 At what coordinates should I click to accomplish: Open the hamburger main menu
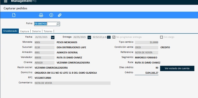[6, 1]
